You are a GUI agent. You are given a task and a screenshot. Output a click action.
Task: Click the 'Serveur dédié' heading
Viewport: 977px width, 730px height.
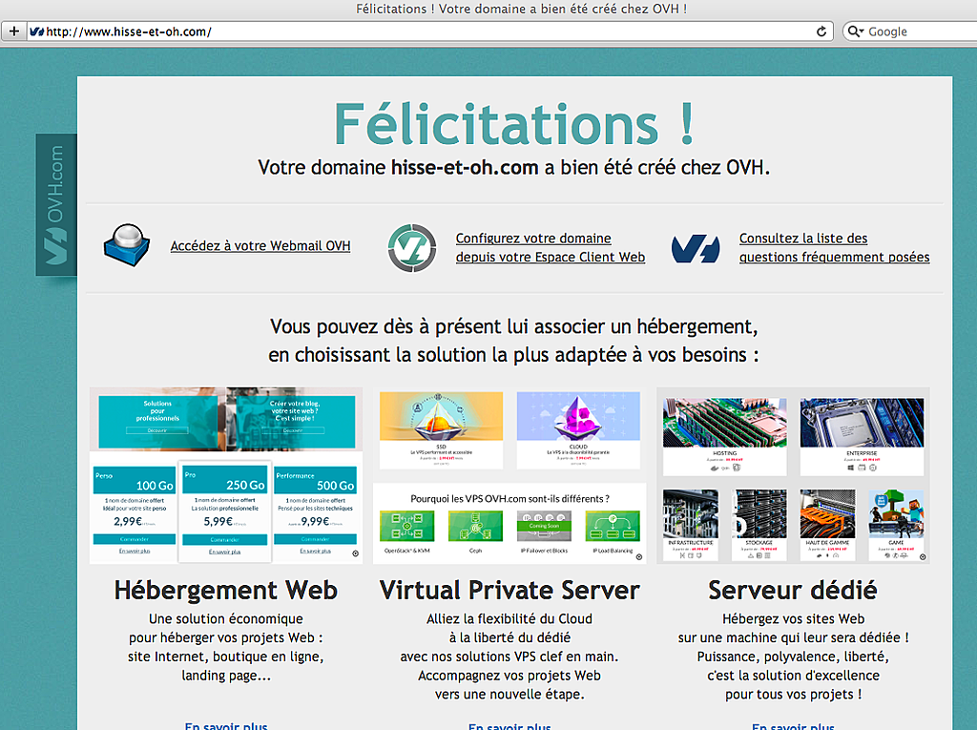(793, 590)
